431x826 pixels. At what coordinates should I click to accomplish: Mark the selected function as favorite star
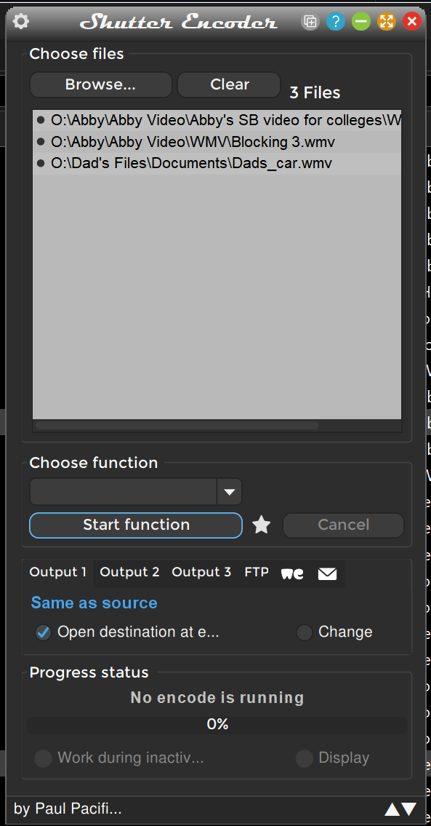pos(261,525)
